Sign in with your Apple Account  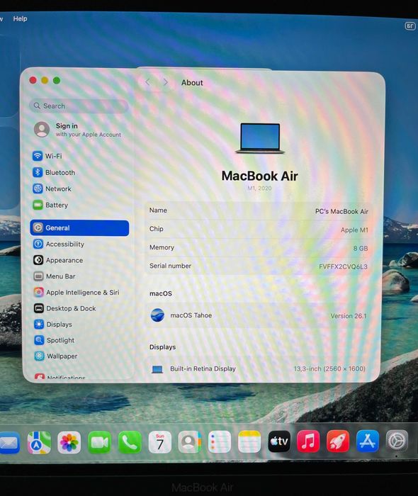pyautogui.click(x=78, y=130)
